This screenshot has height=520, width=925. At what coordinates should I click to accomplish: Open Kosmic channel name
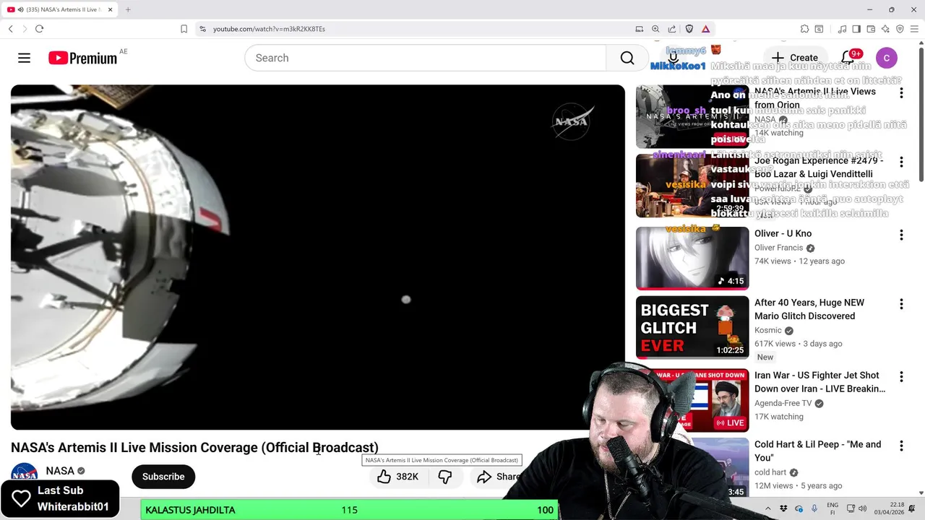tap(768, 330)
